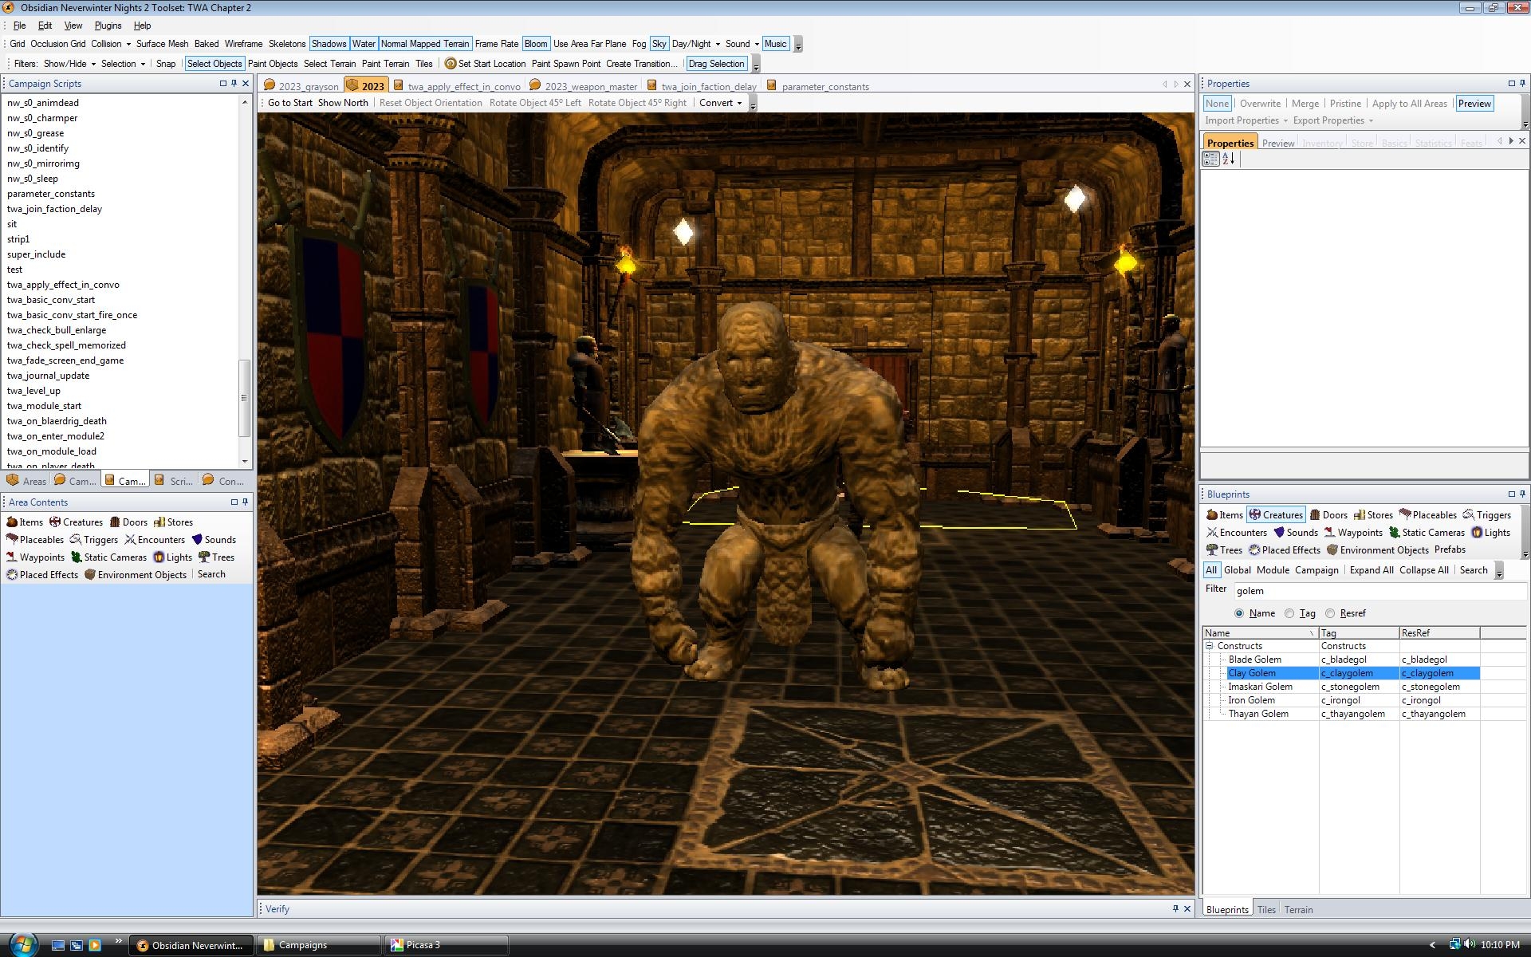Click the alphabetical sort icon in Properties
The height and width of the screenshot is (957, 1531).
click(1229, 159)
